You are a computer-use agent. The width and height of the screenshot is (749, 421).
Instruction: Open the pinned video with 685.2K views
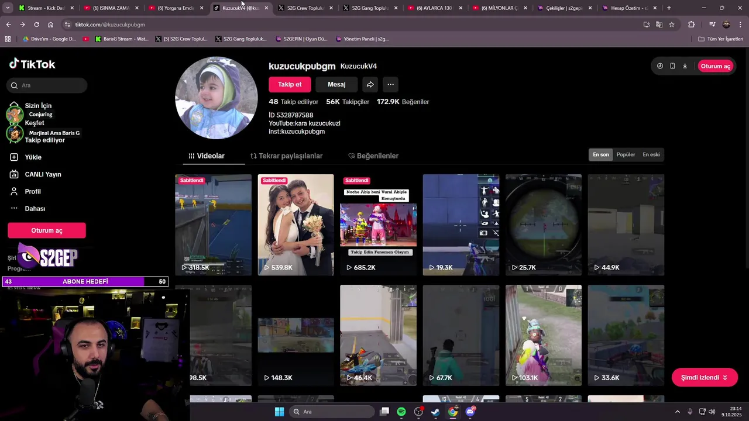tap(379, 225)
